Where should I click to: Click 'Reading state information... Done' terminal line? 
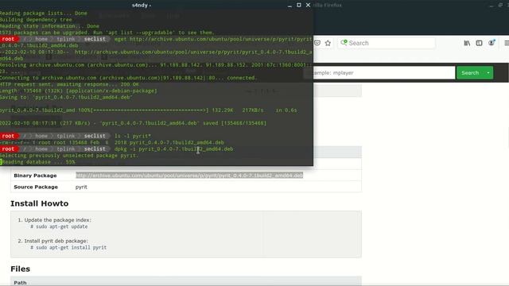[49, 26]
